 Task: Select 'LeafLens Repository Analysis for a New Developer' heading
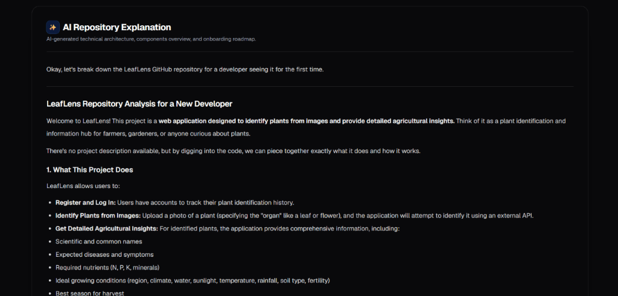pos(139,104)
